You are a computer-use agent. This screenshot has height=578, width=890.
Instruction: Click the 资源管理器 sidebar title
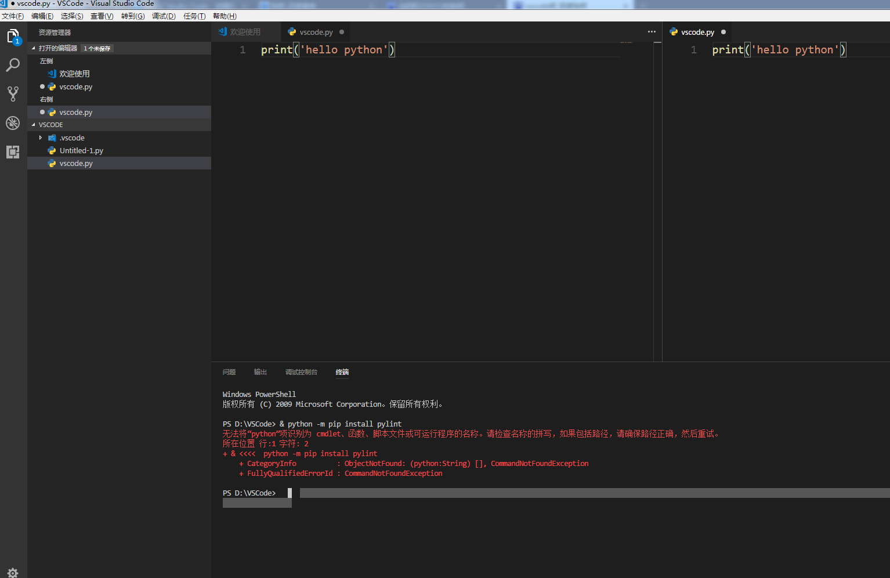point(55,32)
